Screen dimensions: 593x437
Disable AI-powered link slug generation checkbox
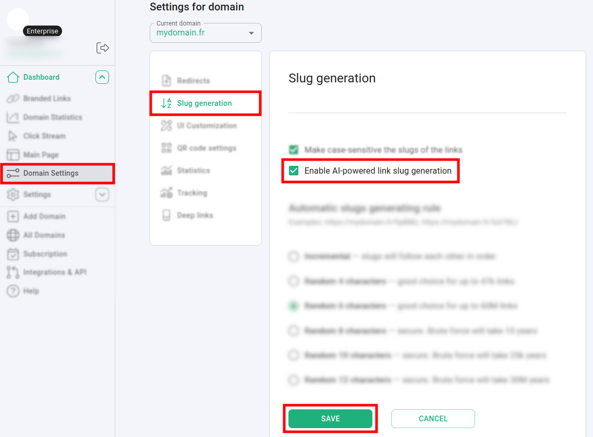(x=294, y=171)
